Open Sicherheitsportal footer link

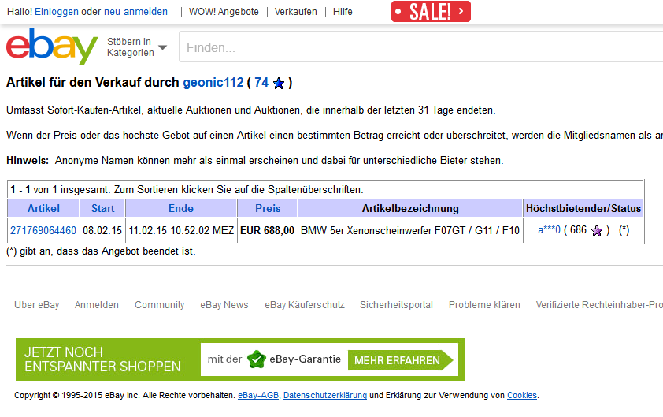[x=396, y=305]
